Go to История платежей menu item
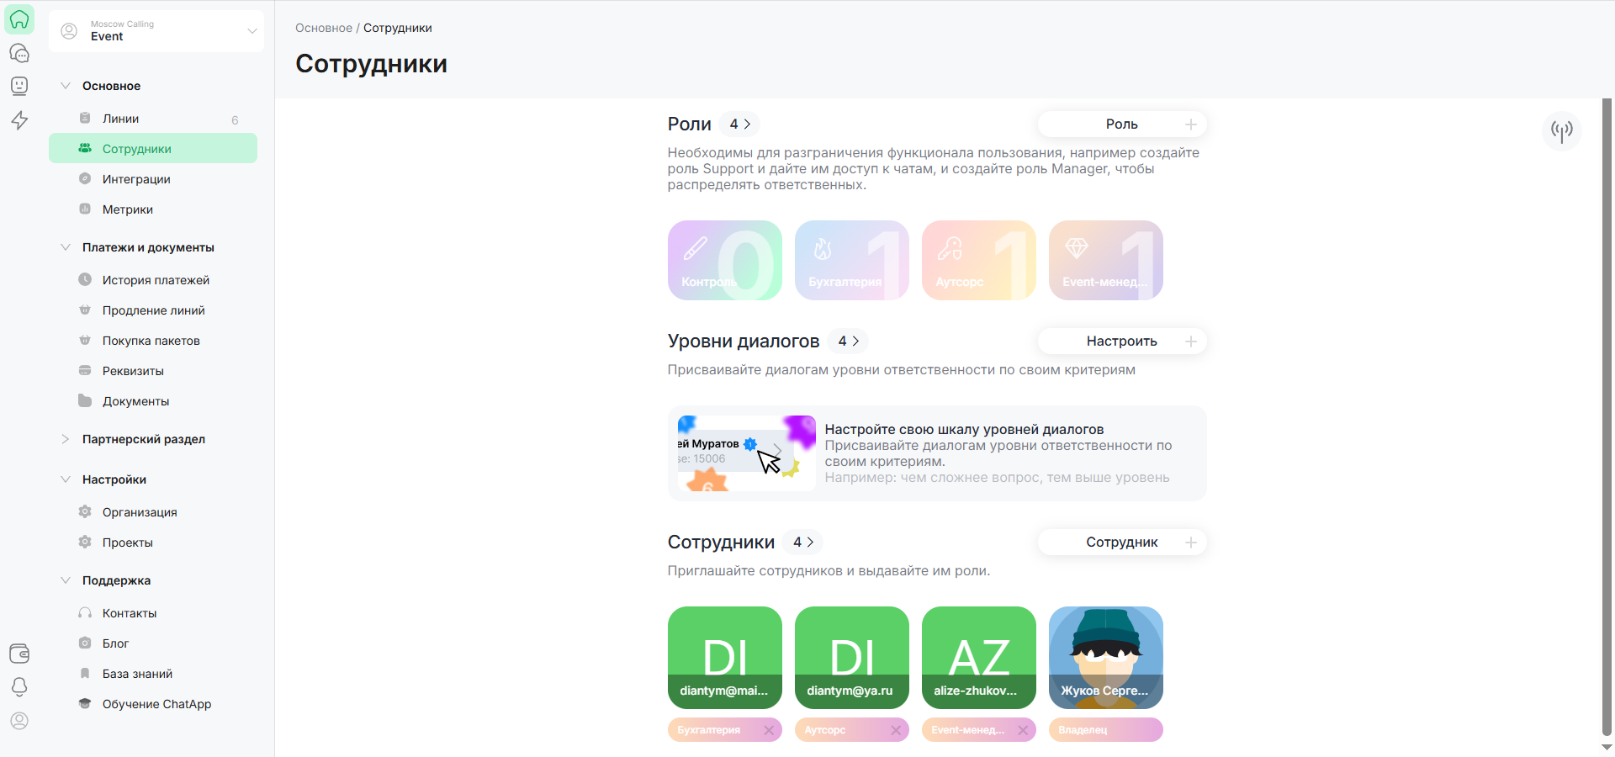Viewport: 1615px width, 757px height. [156, 280]
